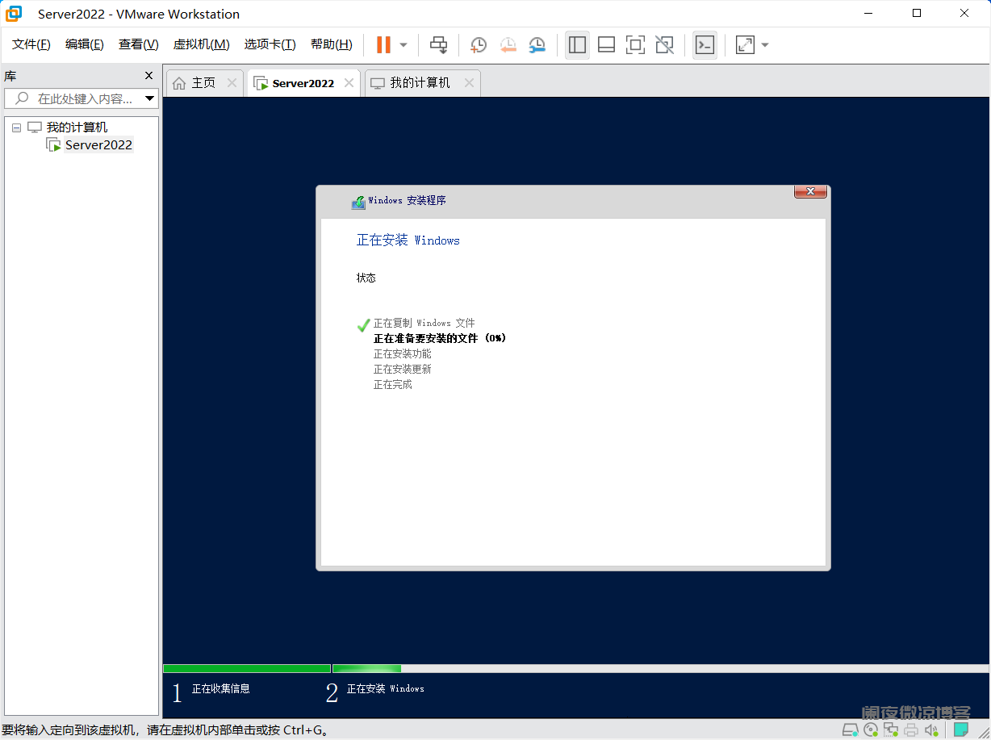Click the CD/DVD device status icon

tap(870, 730)
